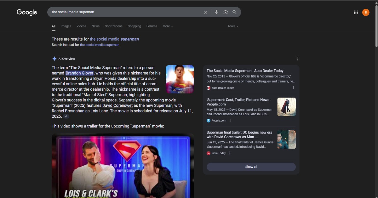Viewport: 378px width, 198px height.
Task: Open the Superman portrait image in AI Overview
Action: tap(180, 79)
